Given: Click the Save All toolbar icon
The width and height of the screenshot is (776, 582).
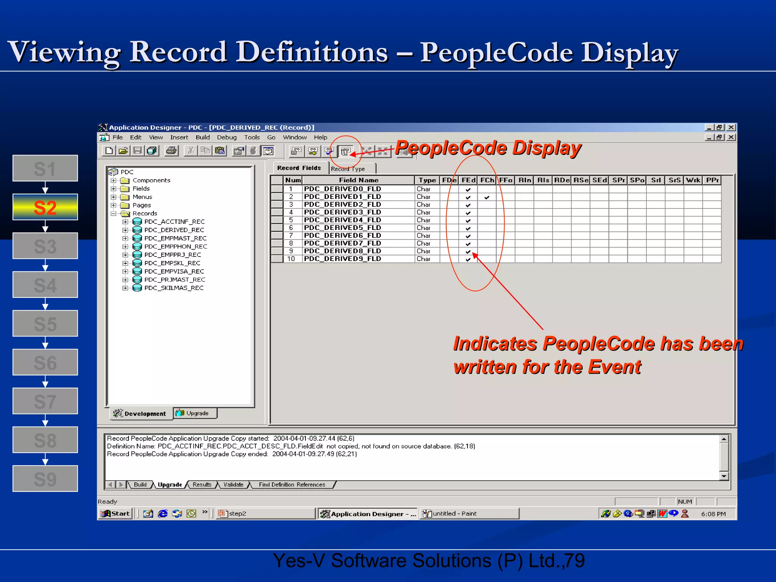Looking at the screenshot, I should pyautogui.click(x=152, y=151).
